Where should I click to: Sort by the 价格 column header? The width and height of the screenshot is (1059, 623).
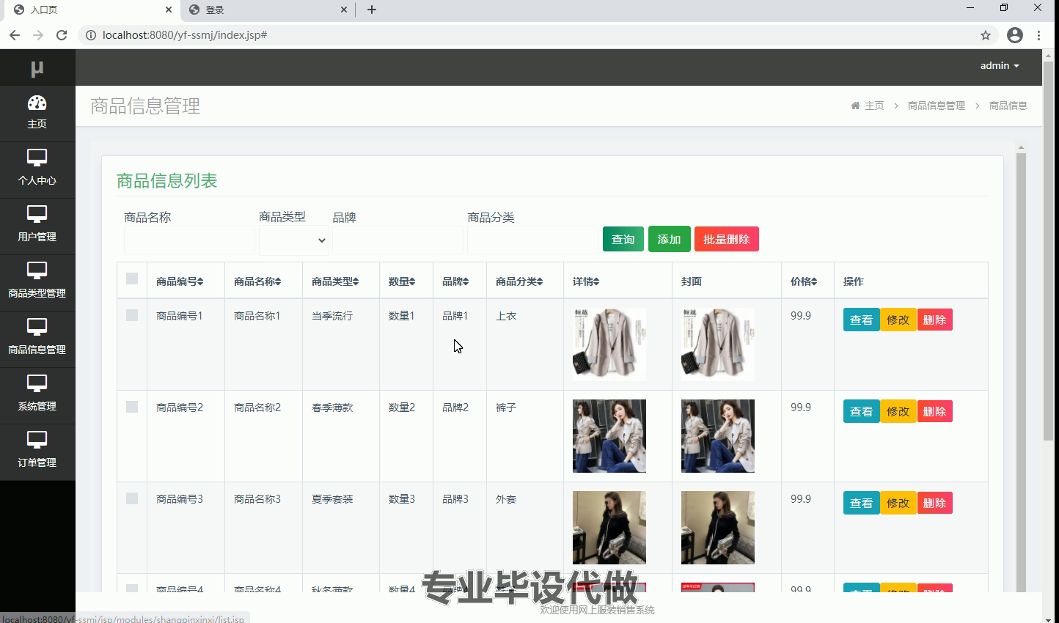click(x=804, y=281)
